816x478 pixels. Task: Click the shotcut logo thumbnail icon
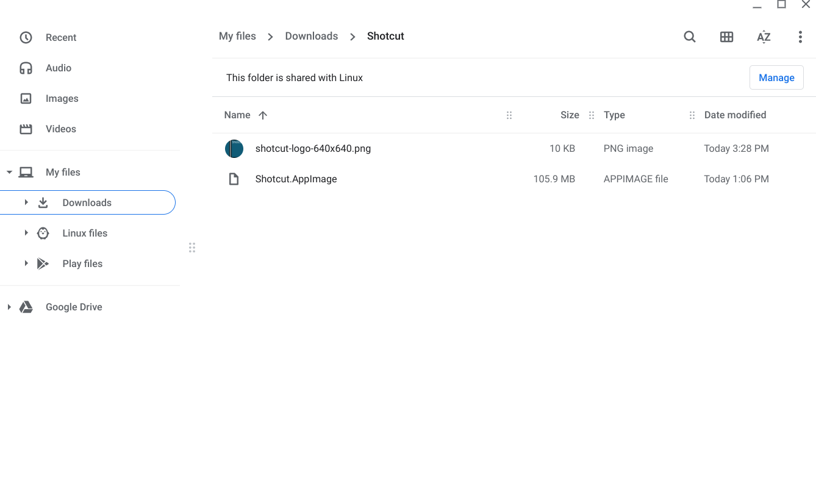point(234,149)
